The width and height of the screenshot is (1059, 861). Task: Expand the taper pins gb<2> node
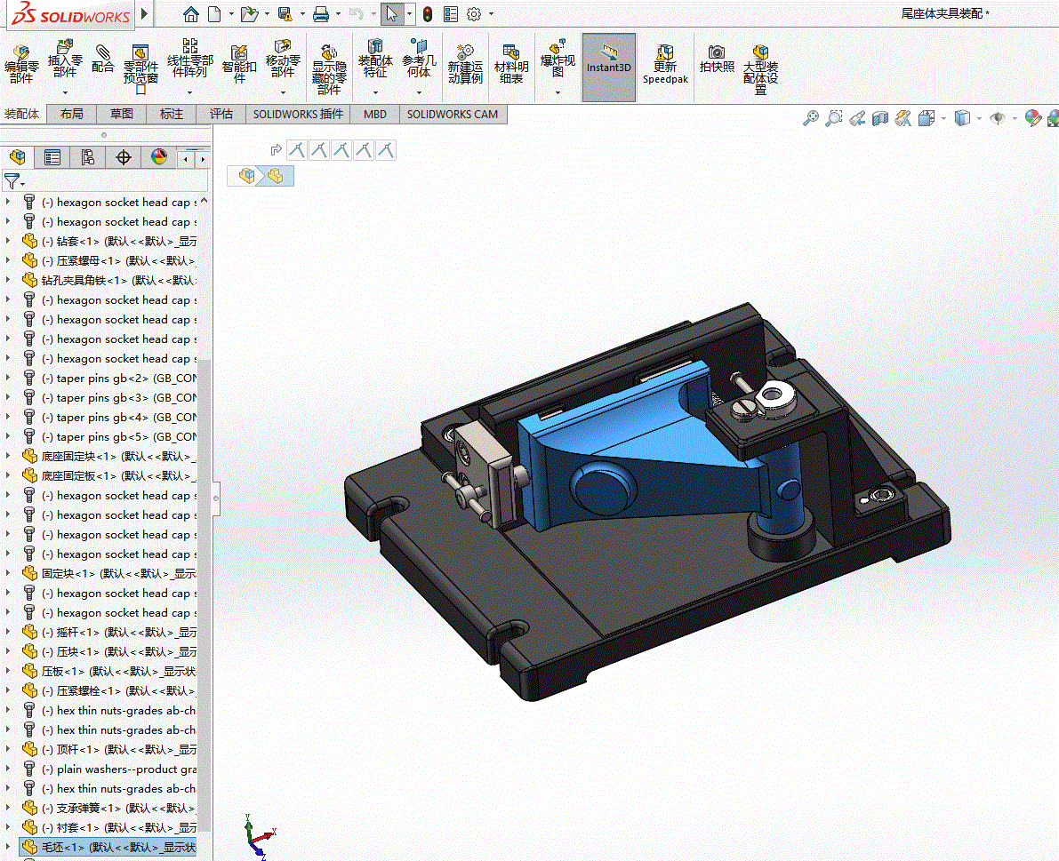8,378
